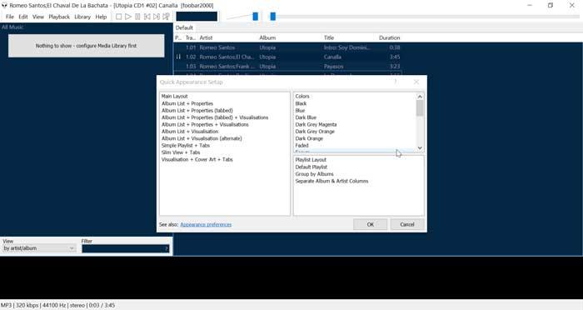Choose 'Slim View + Tabs' main layout

[x=181, y=152]
